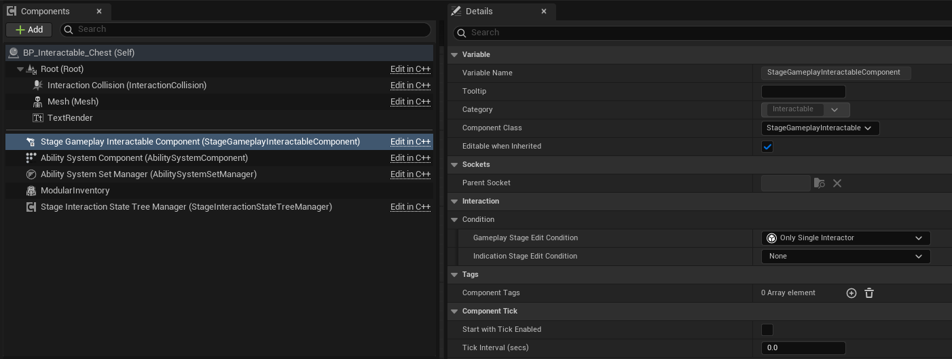Click the Add component button
The image size is (952, 359).
(x=29, y=30)
